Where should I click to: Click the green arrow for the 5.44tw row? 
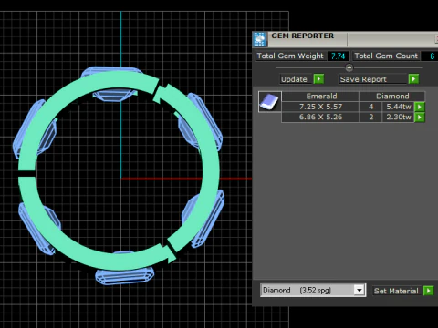tap(420, 107)
